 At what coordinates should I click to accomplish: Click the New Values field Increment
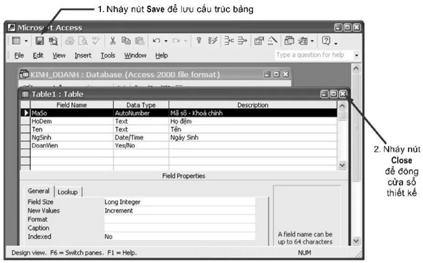click(179, 211)
